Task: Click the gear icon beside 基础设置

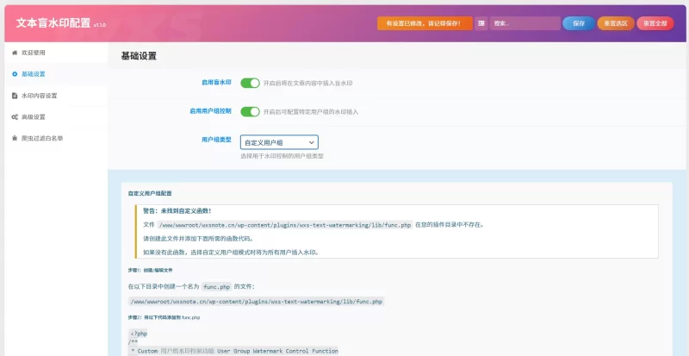Action: point(15,74)
